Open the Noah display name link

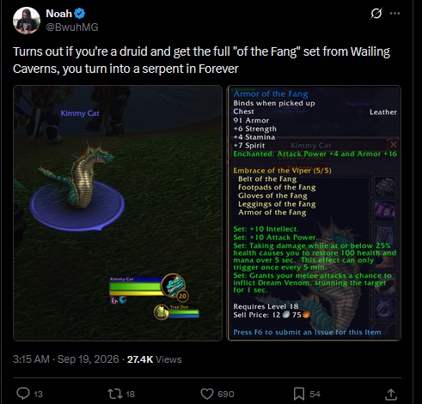click(x=58, y=14)
